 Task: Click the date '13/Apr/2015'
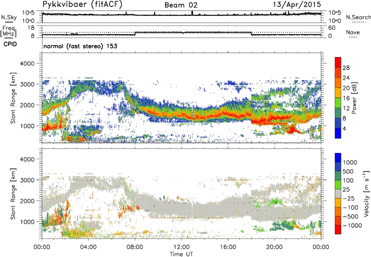(x=297, y=5)
